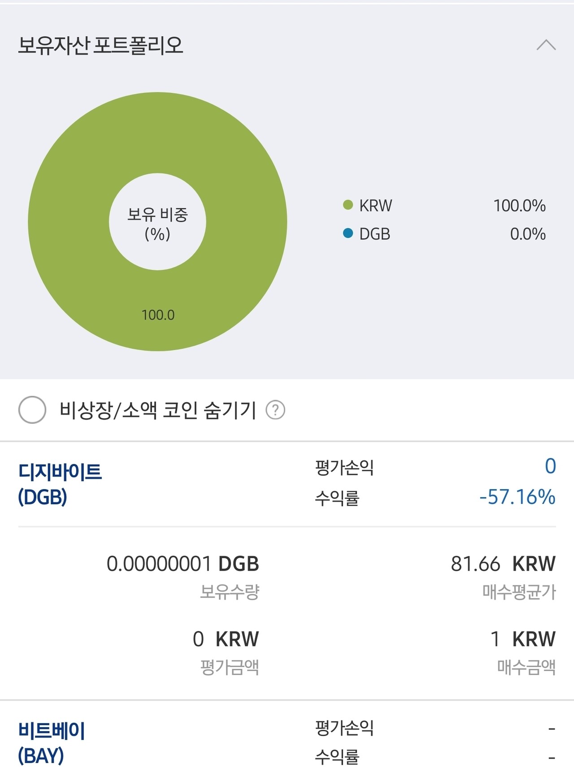Open the 디지바이트 (DGB) coin entry

pos(60,484)
